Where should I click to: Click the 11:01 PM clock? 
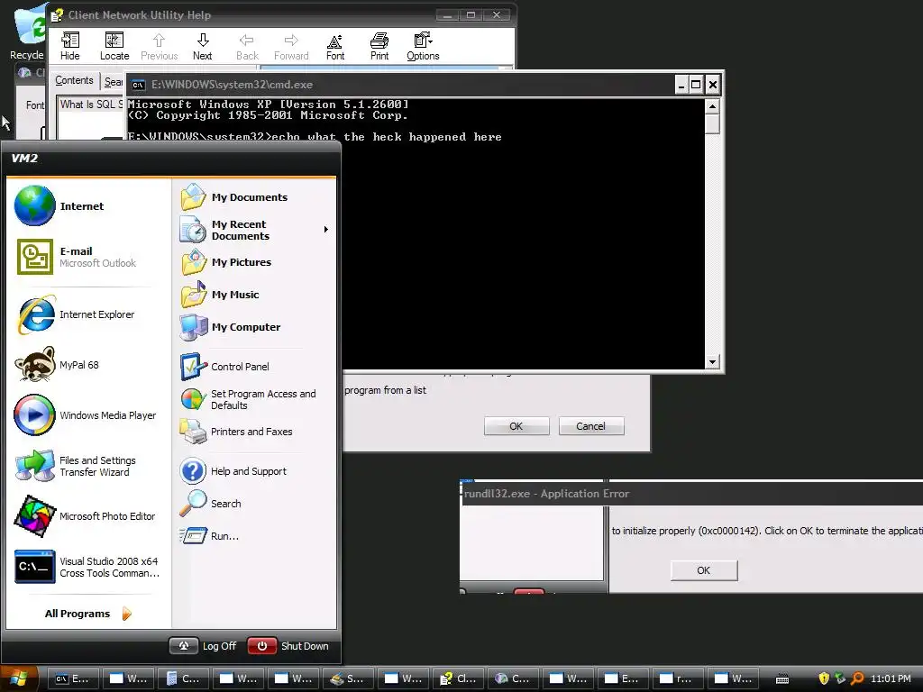click(891, 678)
